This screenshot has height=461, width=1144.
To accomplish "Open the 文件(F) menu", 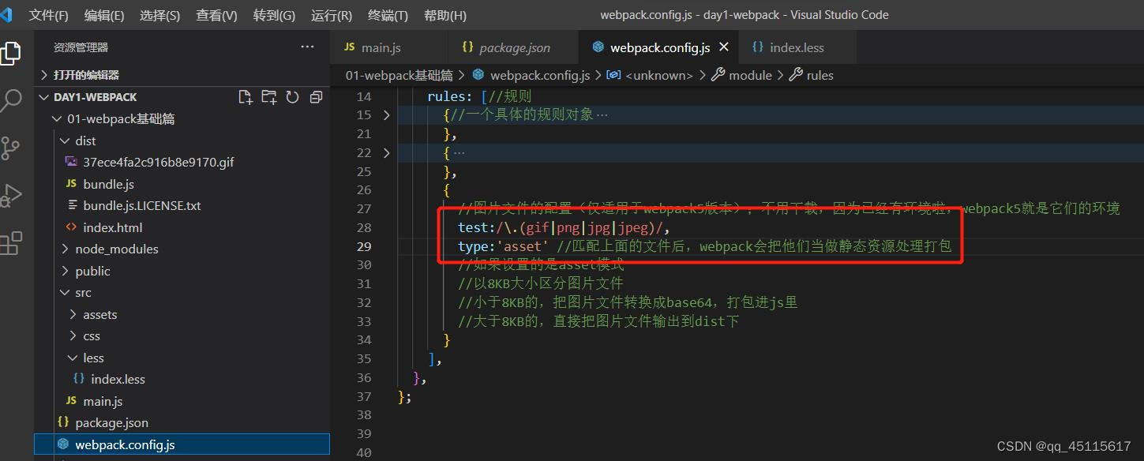I will pyautogui.click(x=49, y=15).
